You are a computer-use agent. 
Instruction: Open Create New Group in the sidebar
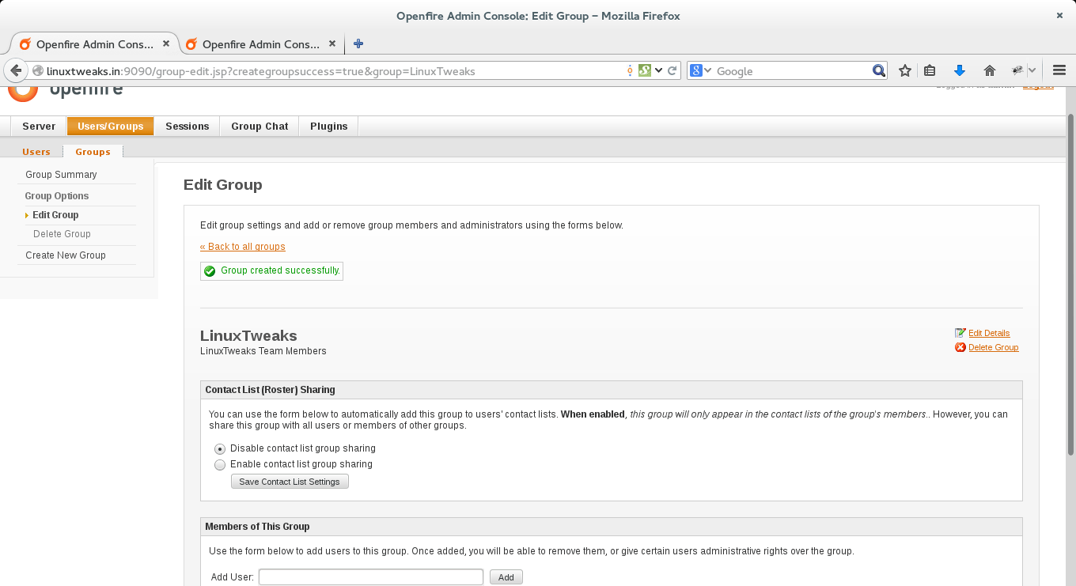66,255
